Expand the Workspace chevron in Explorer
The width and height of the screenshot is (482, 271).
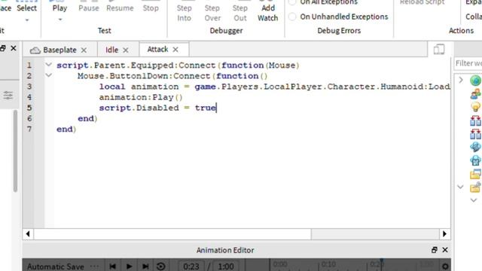pos(460,81)
